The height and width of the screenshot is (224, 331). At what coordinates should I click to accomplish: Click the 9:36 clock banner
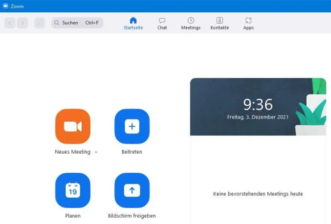point(258,107)
